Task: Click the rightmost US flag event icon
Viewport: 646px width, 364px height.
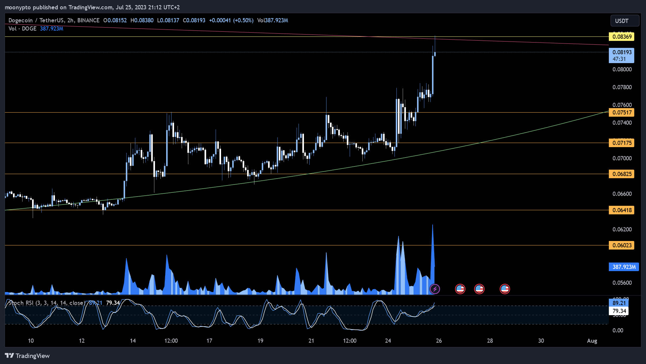Action: tap(505, 289)
